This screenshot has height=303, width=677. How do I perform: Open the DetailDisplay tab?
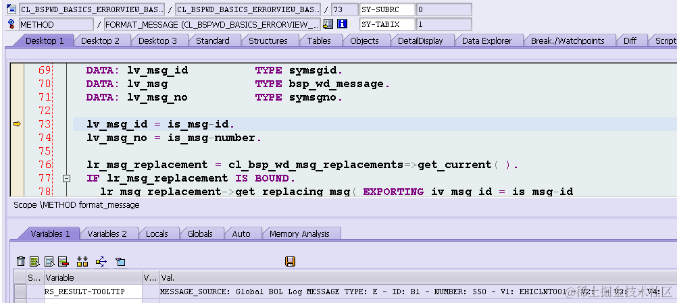[x=420, y=41]
